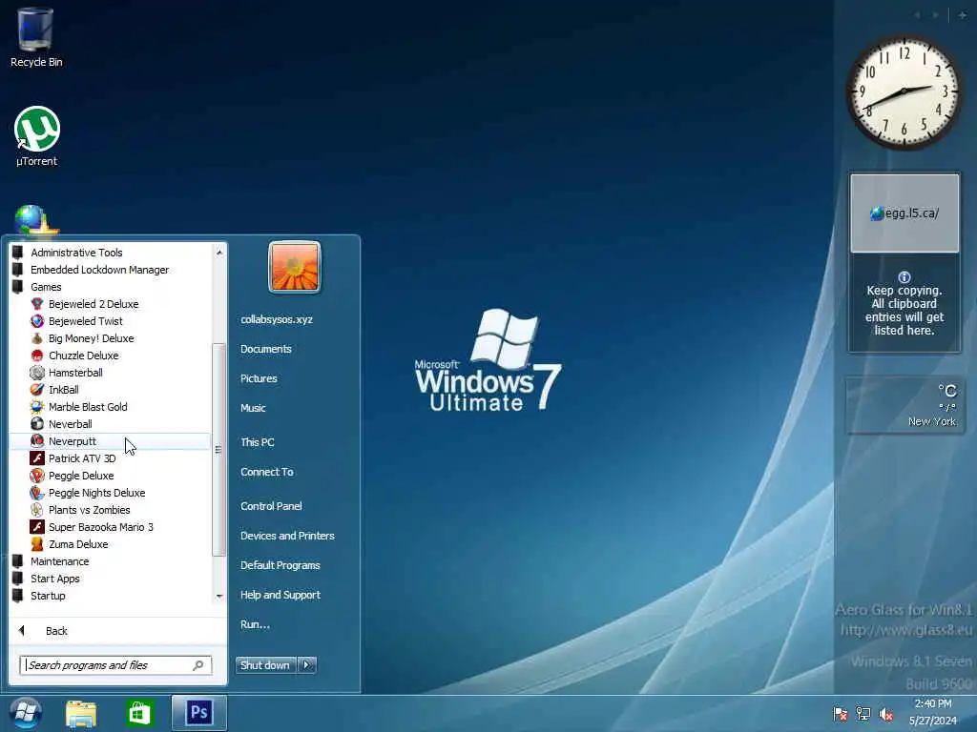Open Help and Support

pyautogui.click(x=281, y=595)
